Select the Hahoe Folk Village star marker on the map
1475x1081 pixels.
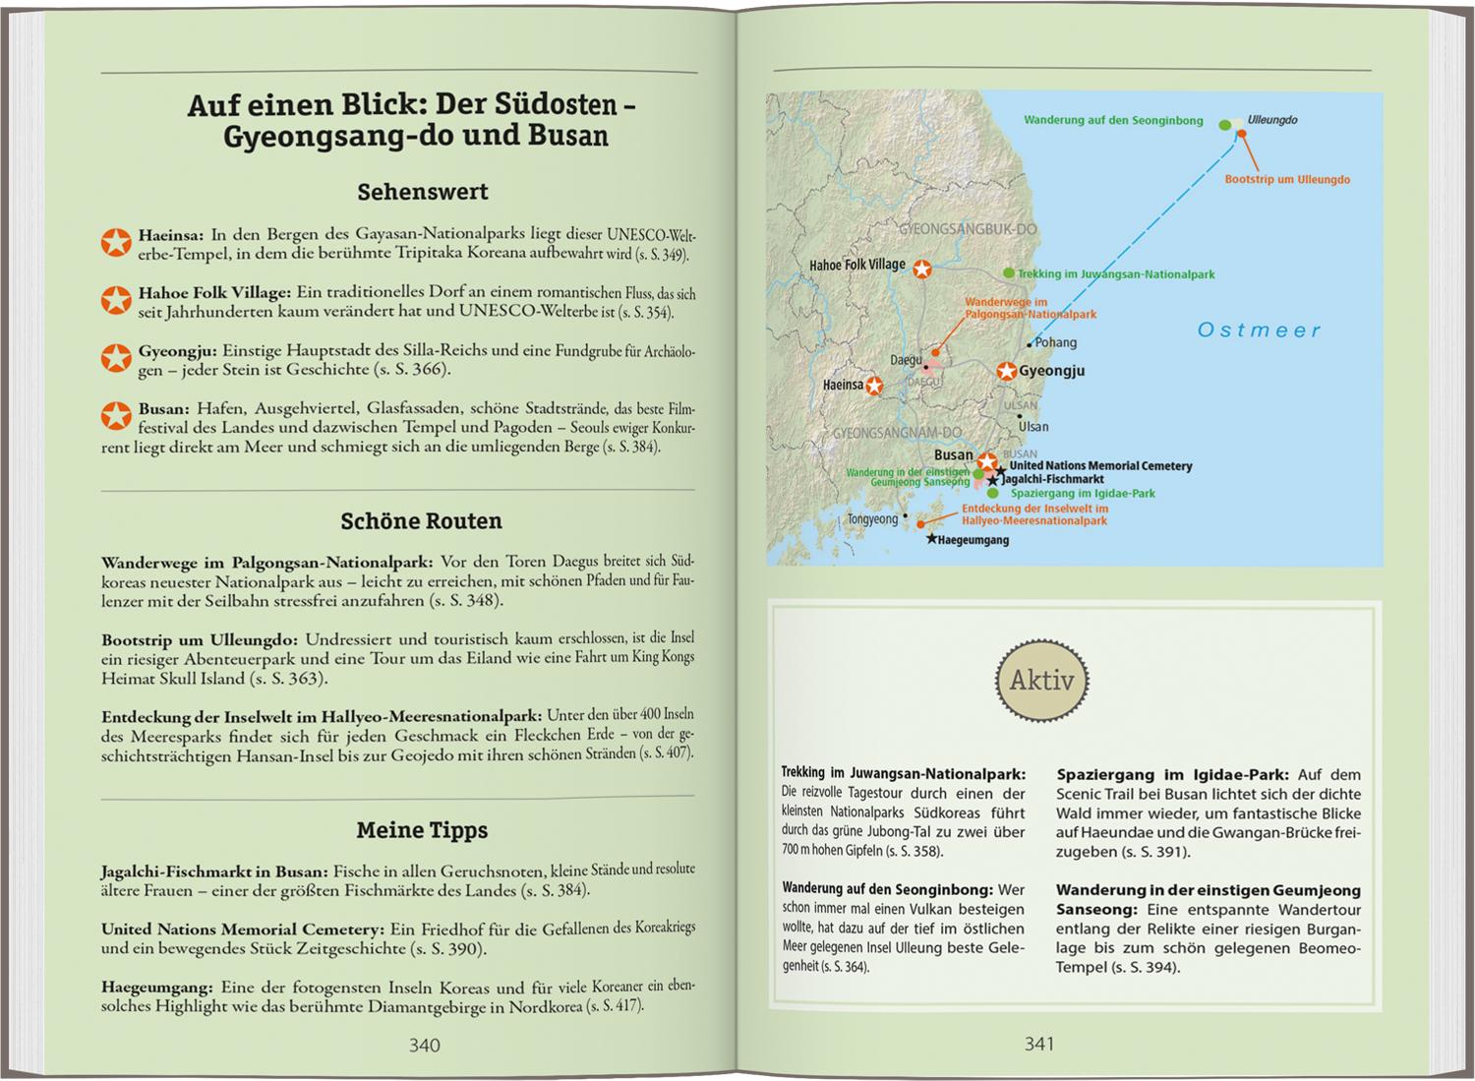click(921, 268)
